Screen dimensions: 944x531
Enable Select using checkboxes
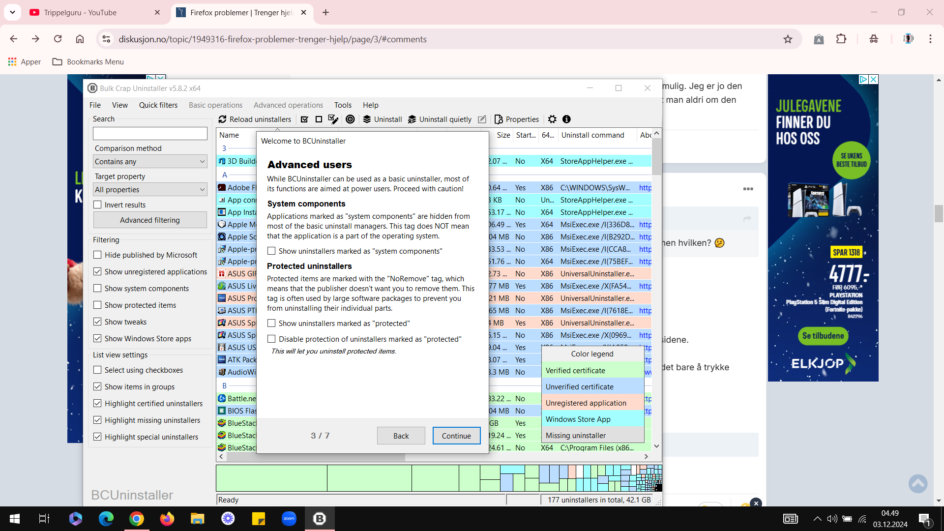(97, 370)
